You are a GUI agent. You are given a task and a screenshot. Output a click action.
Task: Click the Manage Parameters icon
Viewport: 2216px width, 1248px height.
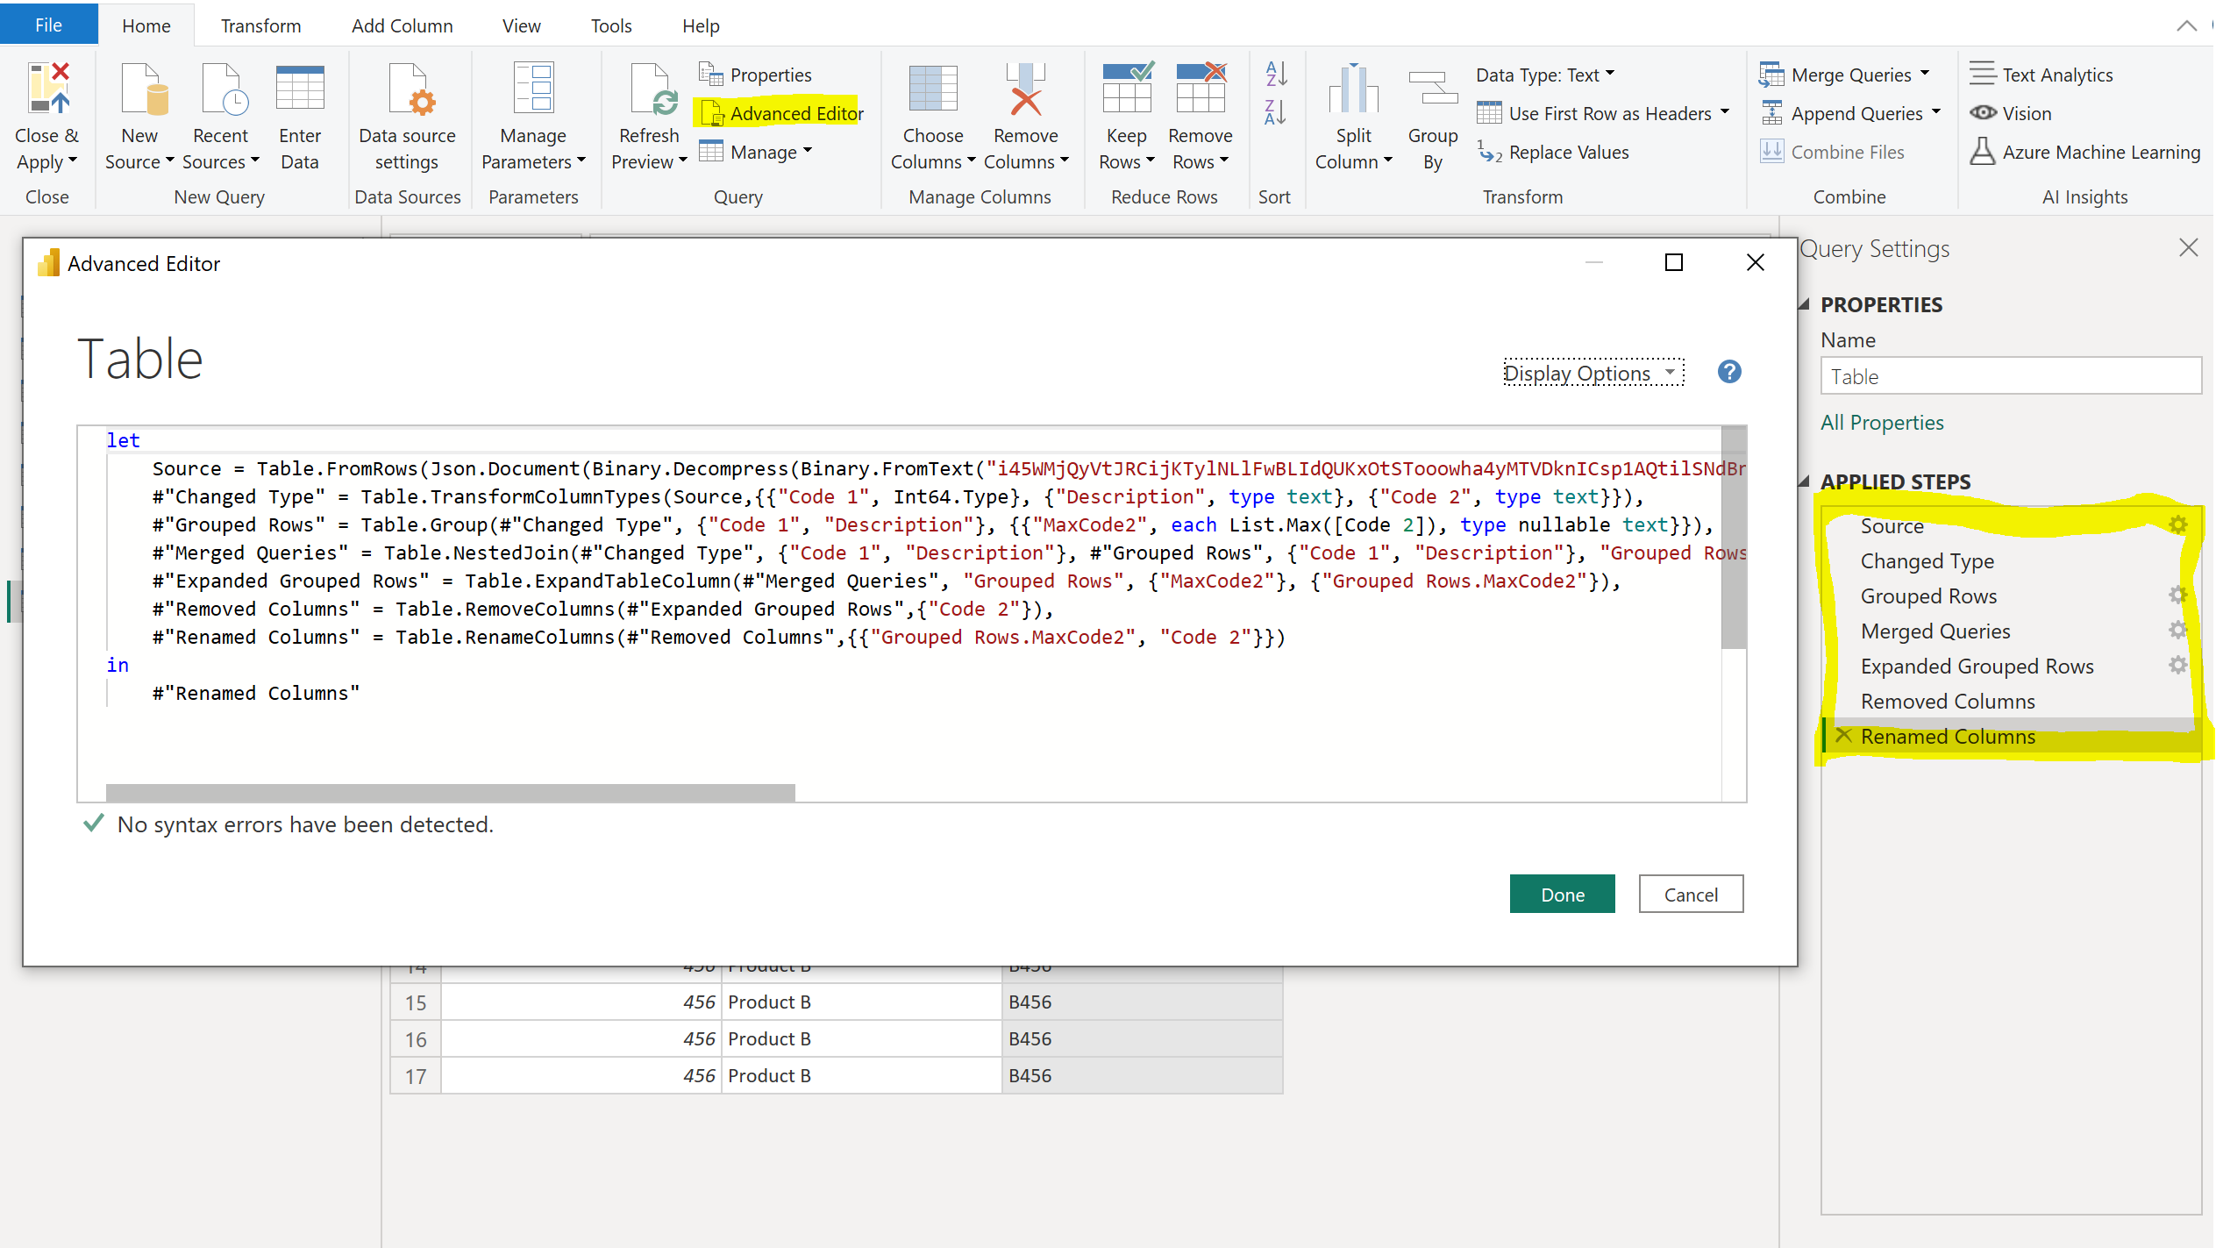pos(533,88)
